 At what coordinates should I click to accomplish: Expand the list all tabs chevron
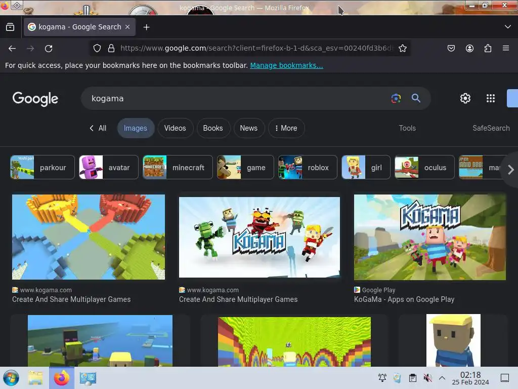pyautogui.click(x=507, y=27)
